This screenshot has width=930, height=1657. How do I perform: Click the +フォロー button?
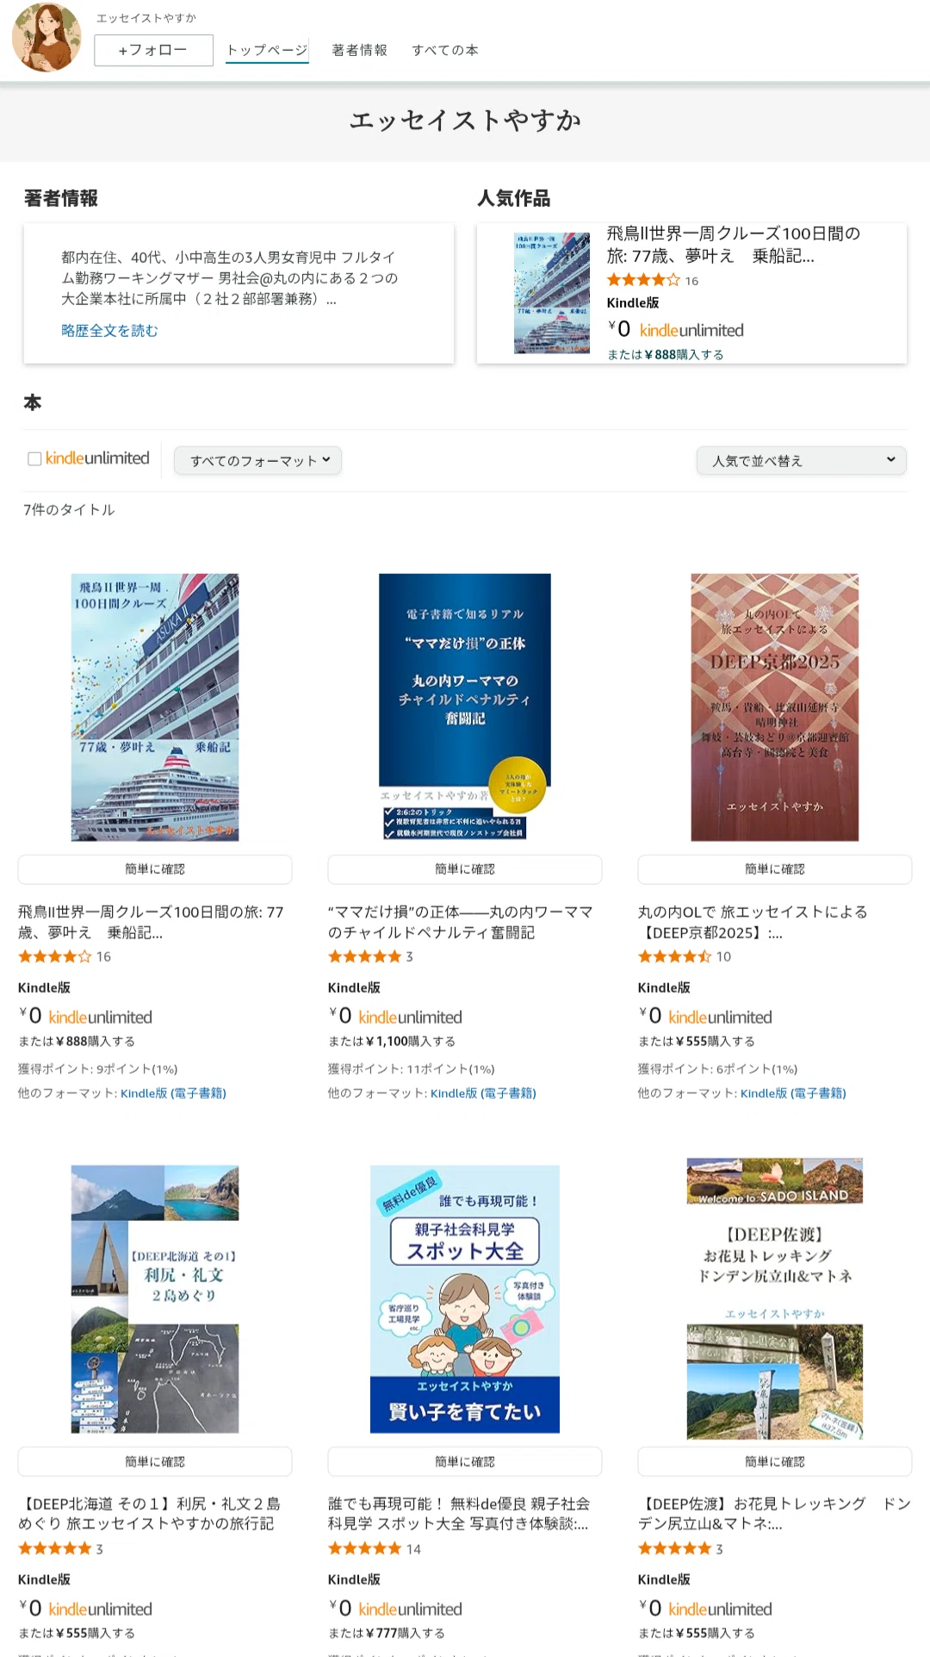click(153, 50)
